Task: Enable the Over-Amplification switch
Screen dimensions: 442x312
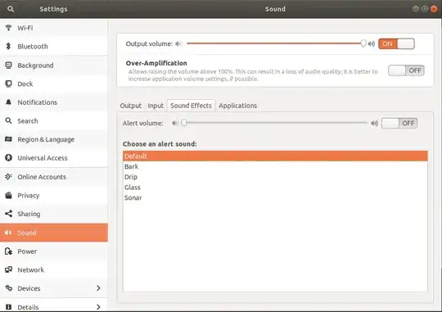Action: [x=406, y=70]
